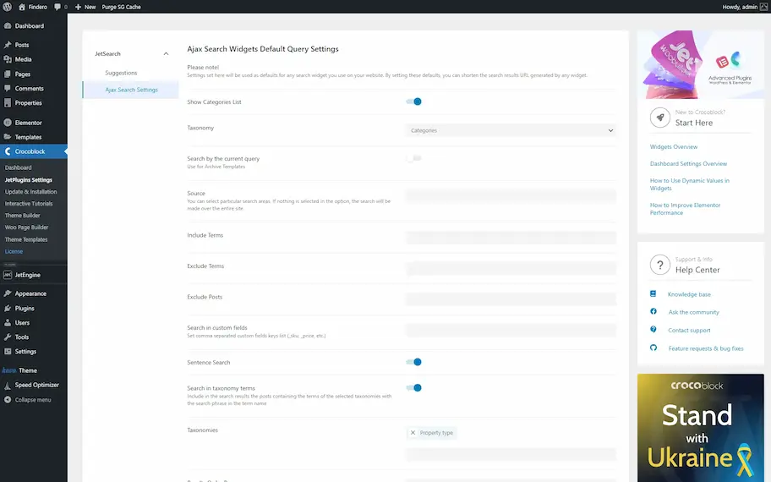The width and height of the screenshot is (771, 482).
Task: Click the Help Center question mark icon
Action: tap(660, 265)
